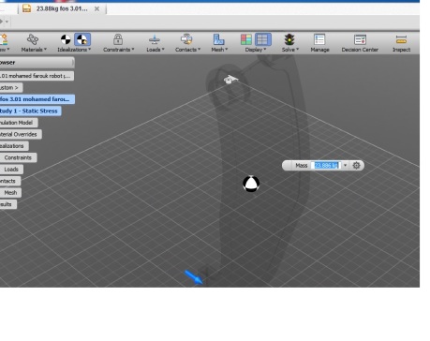Select the point mass sphere glyph in viewport

251,184
